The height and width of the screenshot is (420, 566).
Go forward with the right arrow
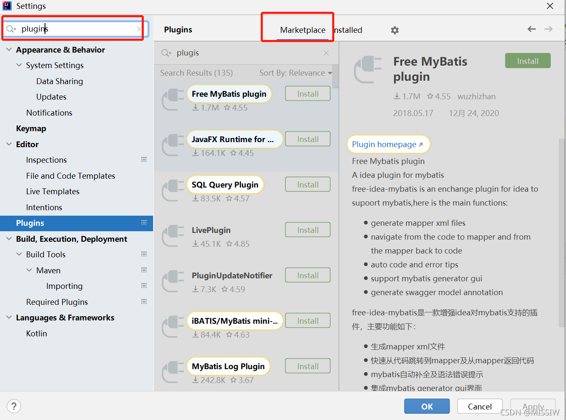(x=548, y=29)
